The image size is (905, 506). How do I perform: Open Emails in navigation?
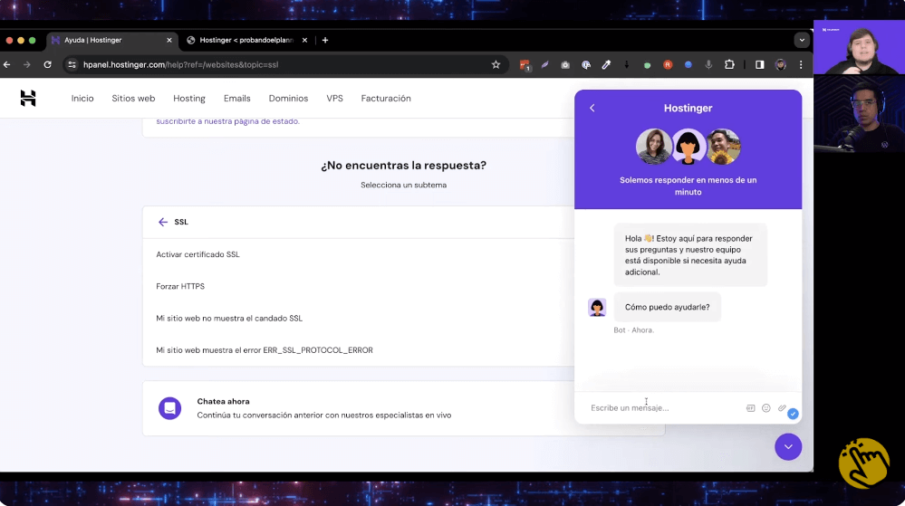pos(237,98)
